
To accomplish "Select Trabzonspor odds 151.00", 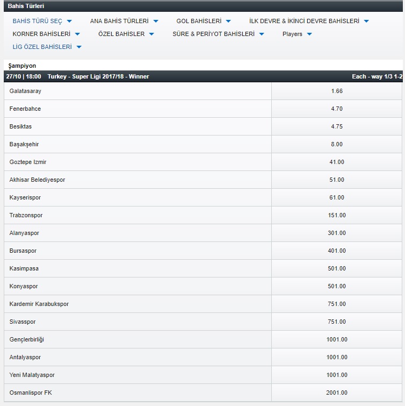I will tap(337, 215).
